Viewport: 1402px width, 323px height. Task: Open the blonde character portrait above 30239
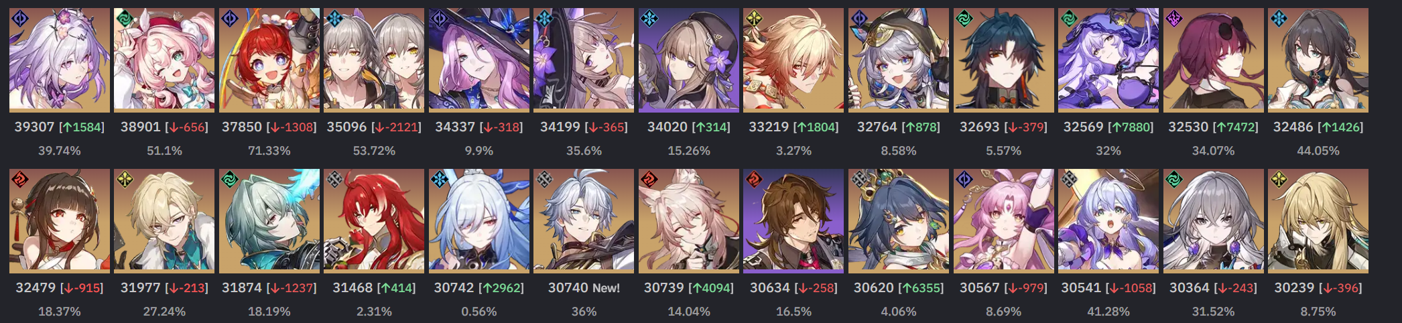tap(1318, 220)
